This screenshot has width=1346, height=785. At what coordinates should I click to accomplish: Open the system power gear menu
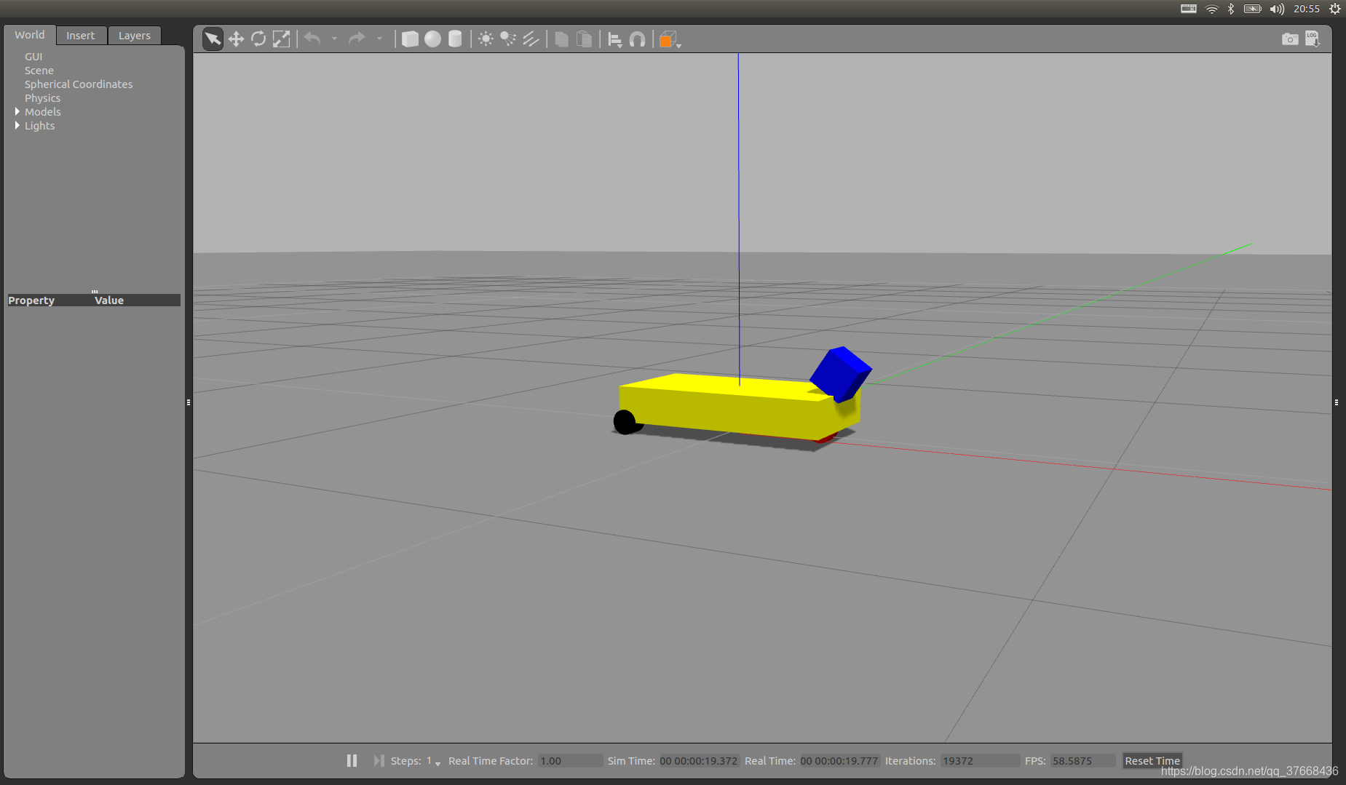[x=1335, y=9]
